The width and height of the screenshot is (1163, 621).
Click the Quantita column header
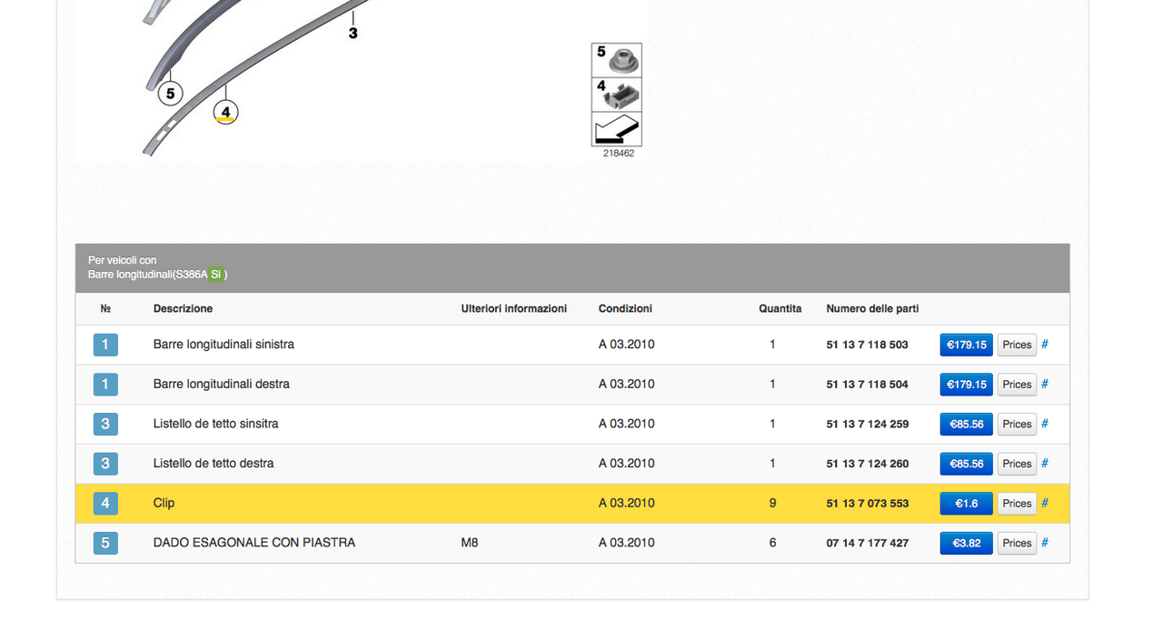(x=780, y=309)
